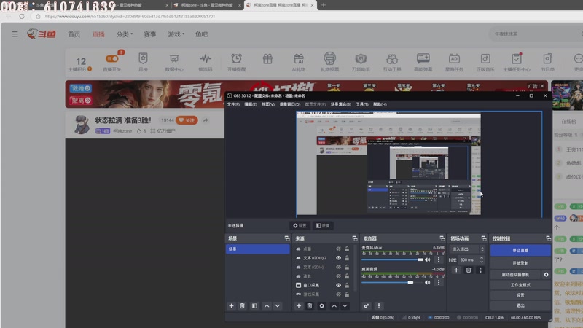Open OBS 工具(T) menu
The height and width of the screenshot is (328, 583).
click(362, 104)
